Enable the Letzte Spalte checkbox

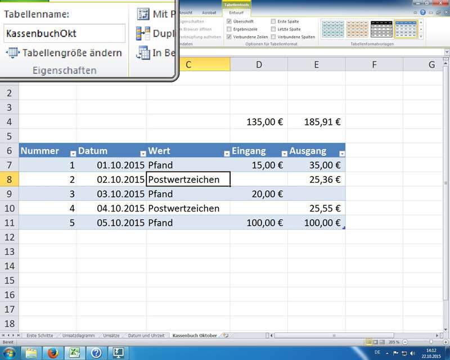273,29
